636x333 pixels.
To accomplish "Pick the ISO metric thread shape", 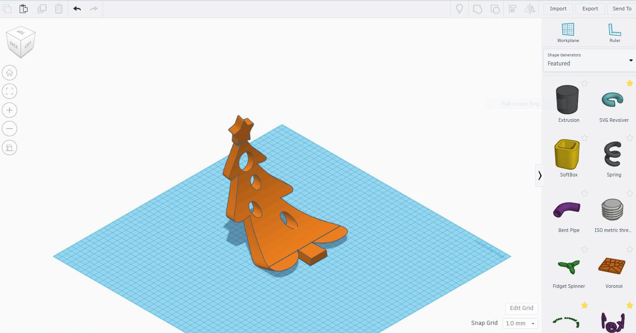I will pyautogui.click(x=613, y=210).
